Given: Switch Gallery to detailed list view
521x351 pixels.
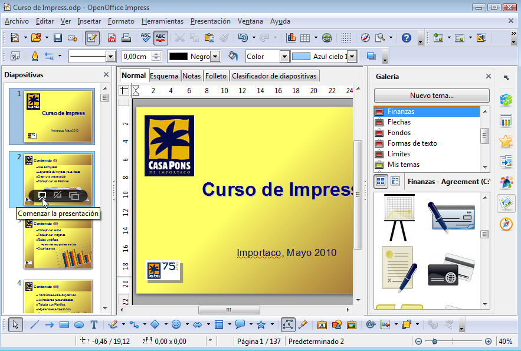Looking at the screenshot, I should (x=395, y=182).
